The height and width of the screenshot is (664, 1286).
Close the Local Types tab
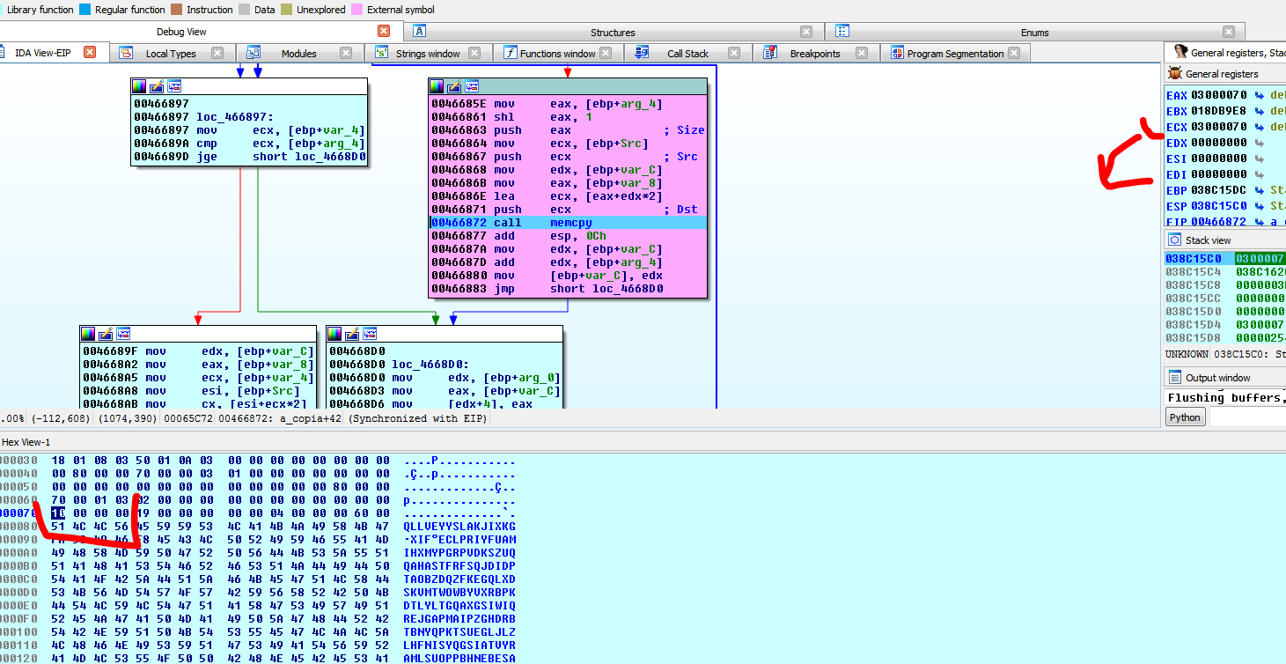[x=217, y=53]
